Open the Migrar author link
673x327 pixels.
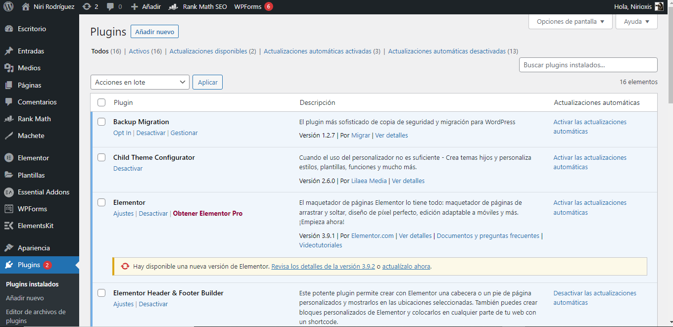[361, 136]
